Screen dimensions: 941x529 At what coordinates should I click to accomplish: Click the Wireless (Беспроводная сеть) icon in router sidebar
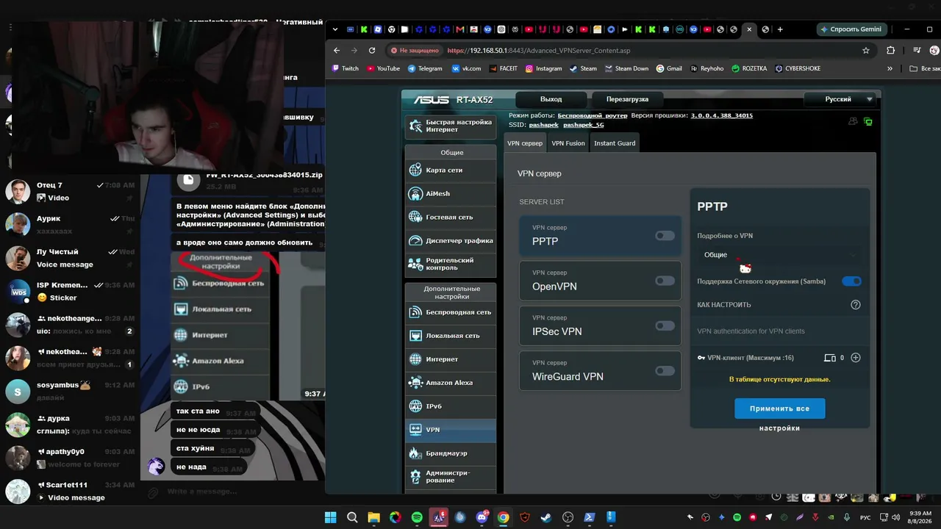415,312
